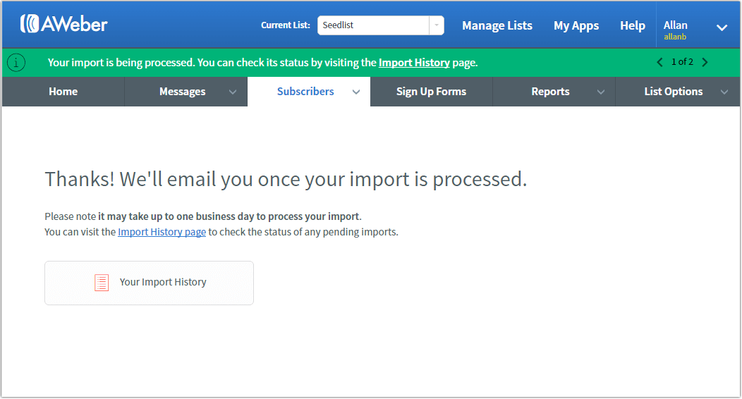Click the 1 of 2 notification counter
This screenshot has width=742, height=399.
pos(682,62)
